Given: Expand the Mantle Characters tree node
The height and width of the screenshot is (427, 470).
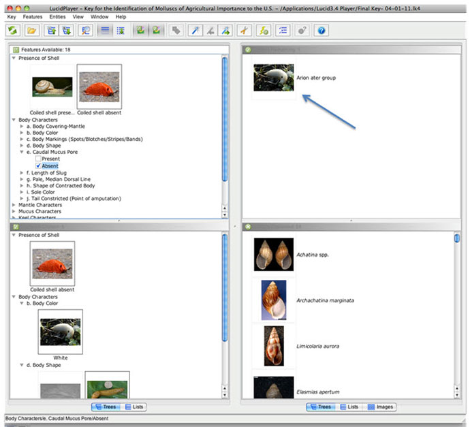Looking at the screenshot, I should click(14, 205).
